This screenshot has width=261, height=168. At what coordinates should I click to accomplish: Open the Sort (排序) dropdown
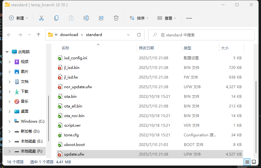coord(139,18)
